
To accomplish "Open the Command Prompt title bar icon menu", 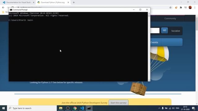I will (x=11, y=10).
